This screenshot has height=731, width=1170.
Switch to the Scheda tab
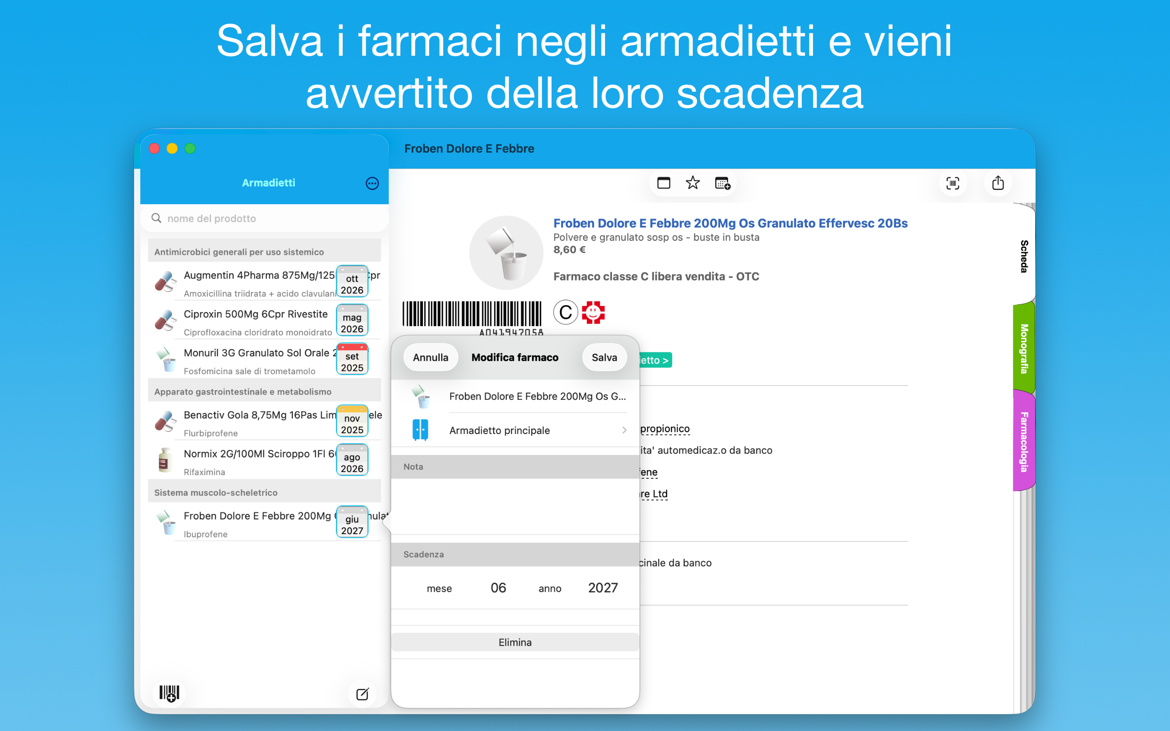(1023, 256)
